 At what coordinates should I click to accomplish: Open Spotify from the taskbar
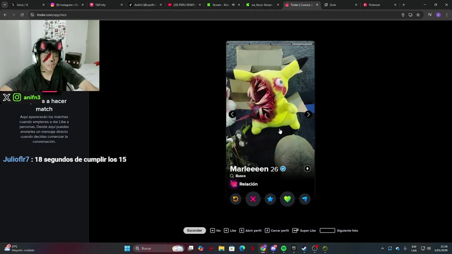pos(284,248)
